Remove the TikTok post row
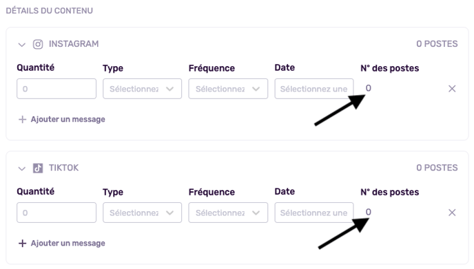This screenshot has width=474, height=269. (x=452, y=213)
